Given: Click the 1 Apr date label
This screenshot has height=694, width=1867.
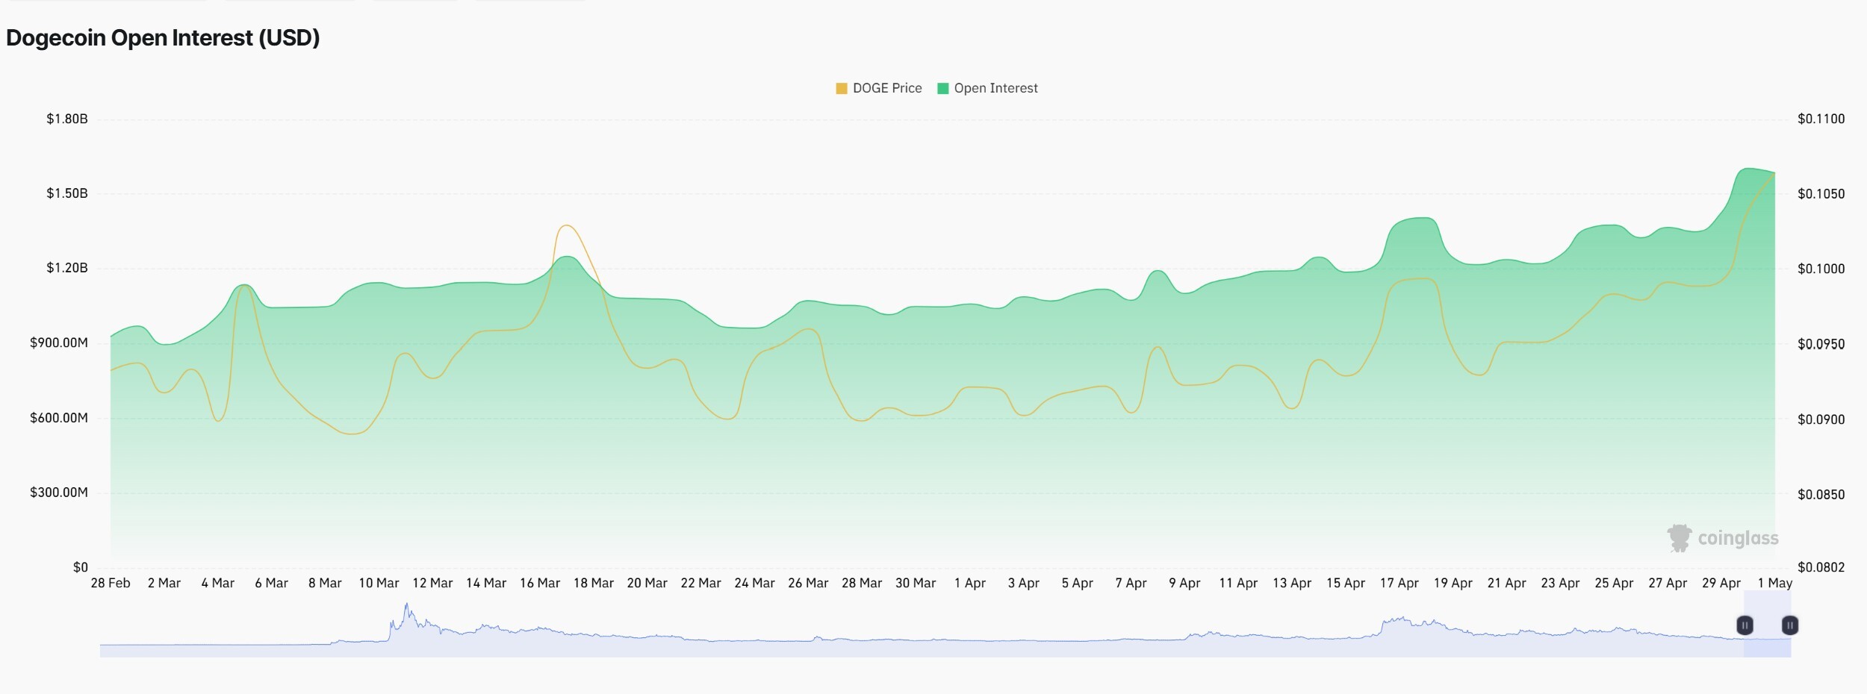Looking at the screenshot, I should pos(970,583).
